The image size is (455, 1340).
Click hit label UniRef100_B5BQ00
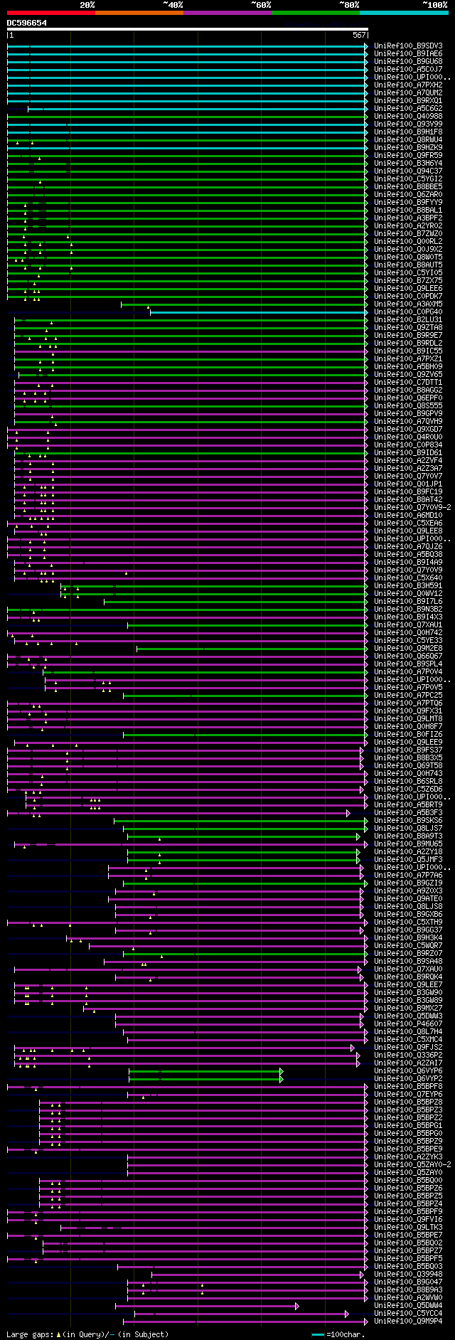(x=408, y=1181)
